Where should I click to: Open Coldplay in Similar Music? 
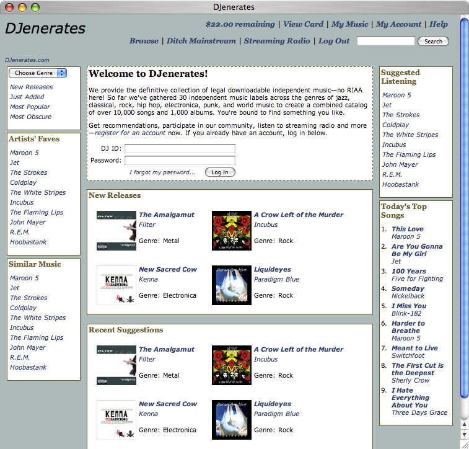pos(24,308)
